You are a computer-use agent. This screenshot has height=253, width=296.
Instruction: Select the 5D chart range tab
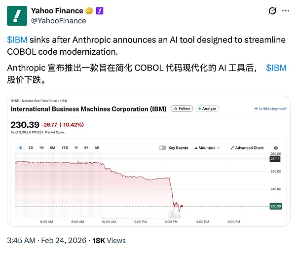pyautogui.click(x=31, y=147)
